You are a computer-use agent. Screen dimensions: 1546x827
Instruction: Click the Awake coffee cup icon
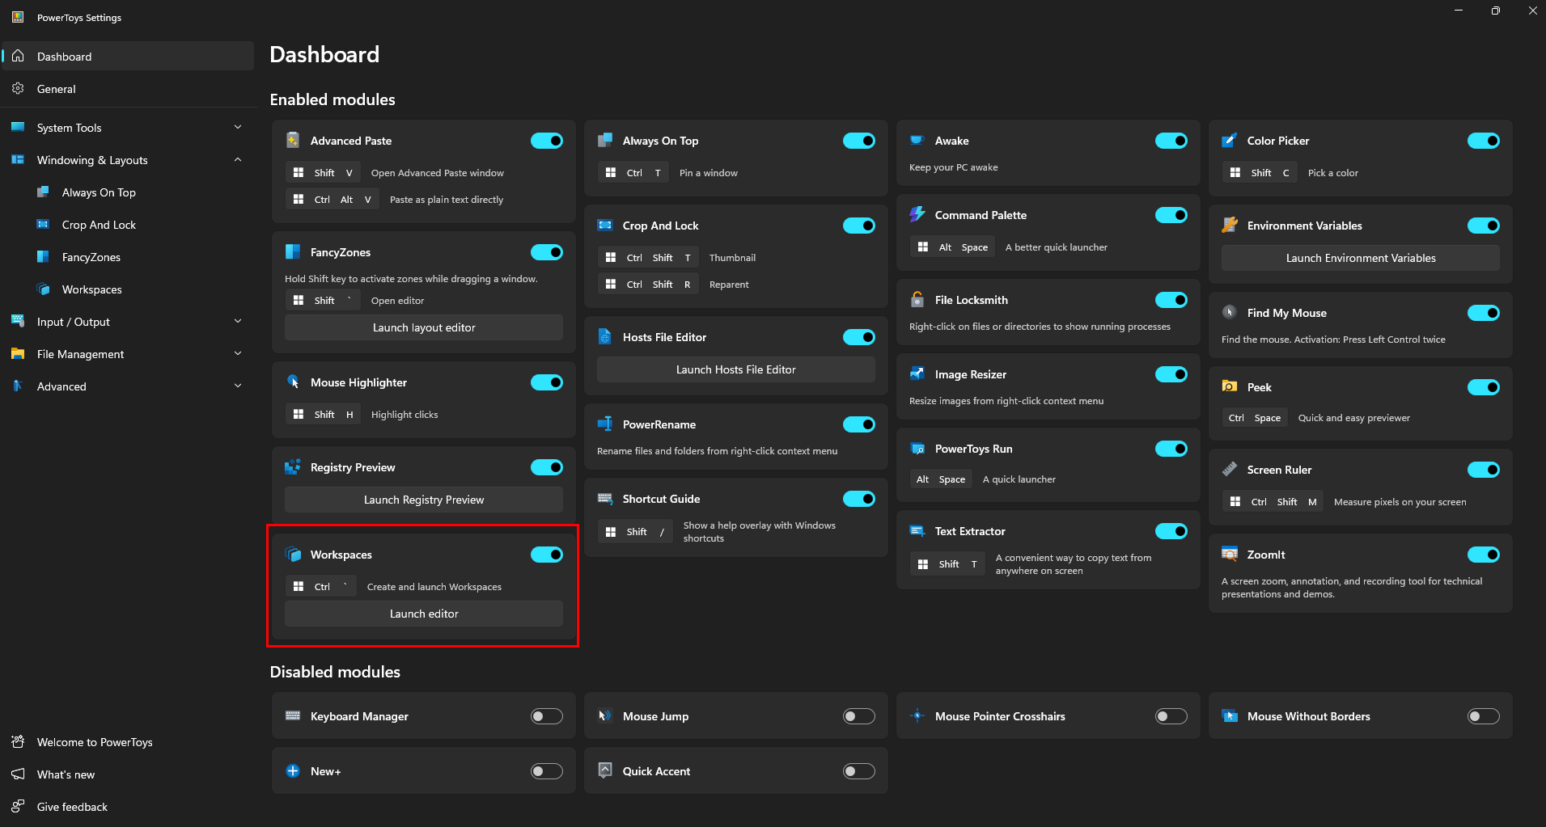pos(917,141)
